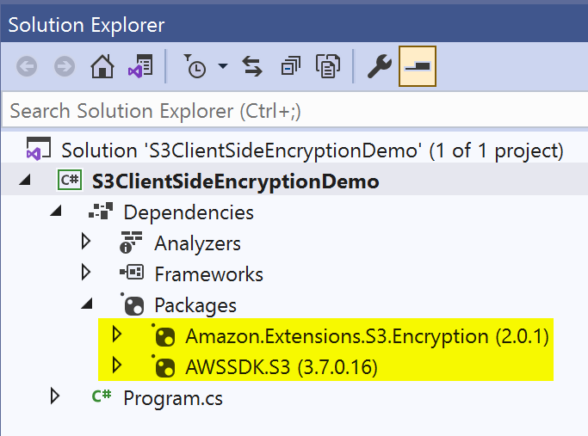Click the Search Solution Explorer field
588x436 pixels.
pos(294,111)
